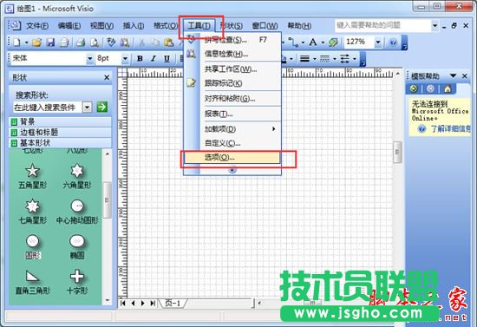
Task: Switch to page tab 页-1
Action: [173, 304]
